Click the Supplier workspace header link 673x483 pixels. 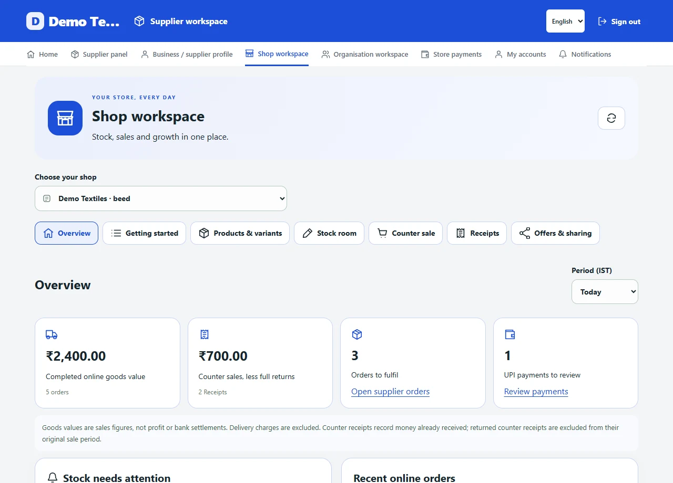click(x=181, y=21)
